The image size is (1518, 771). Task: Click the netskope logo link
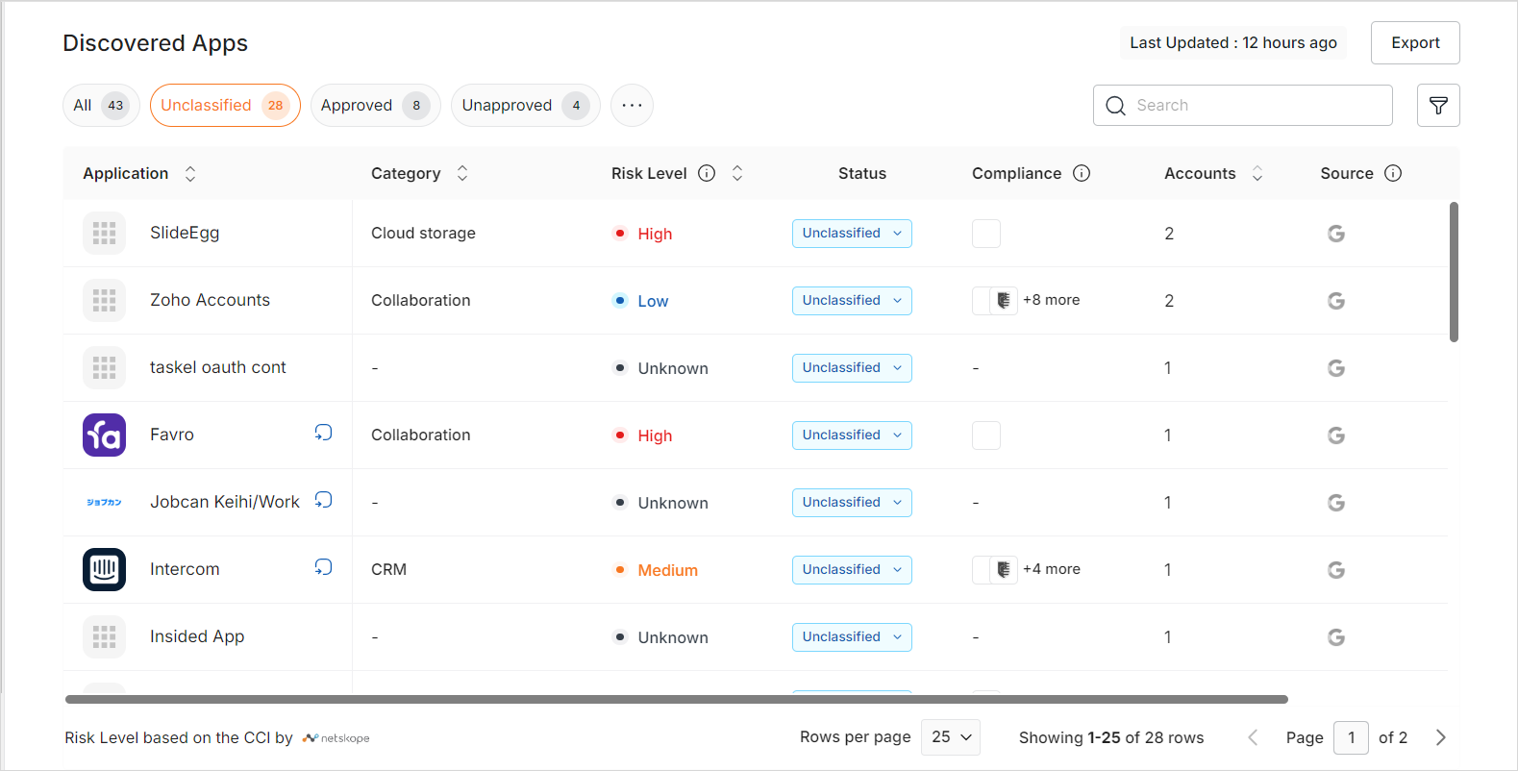pyautogui.click(x=336, y=738)
